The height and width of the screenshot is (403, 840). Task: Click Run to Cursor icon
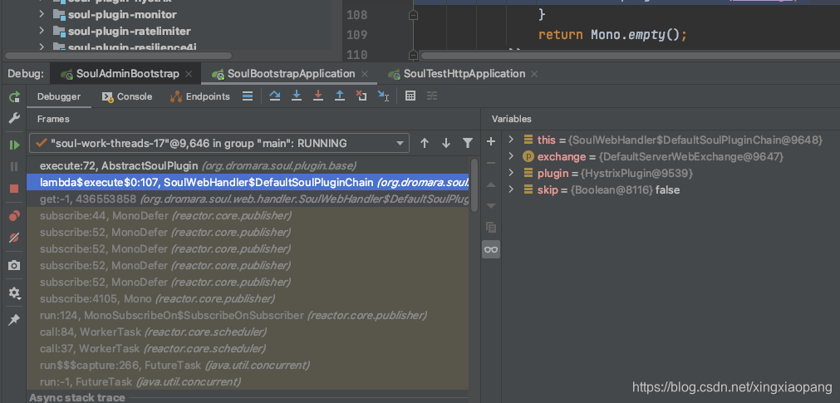coord(383,96)
